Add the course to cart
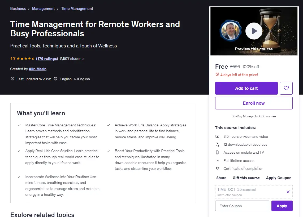The height and width of the screenshot is (217, 303). point(246,88)
